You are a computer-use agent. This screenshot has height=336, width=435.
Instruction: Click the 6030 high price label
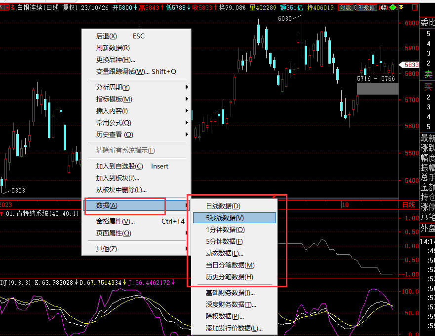[x=285, y=19]
